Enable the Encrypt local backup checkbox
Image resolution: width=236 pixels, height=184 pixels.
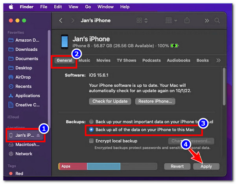tap(92, 141)
